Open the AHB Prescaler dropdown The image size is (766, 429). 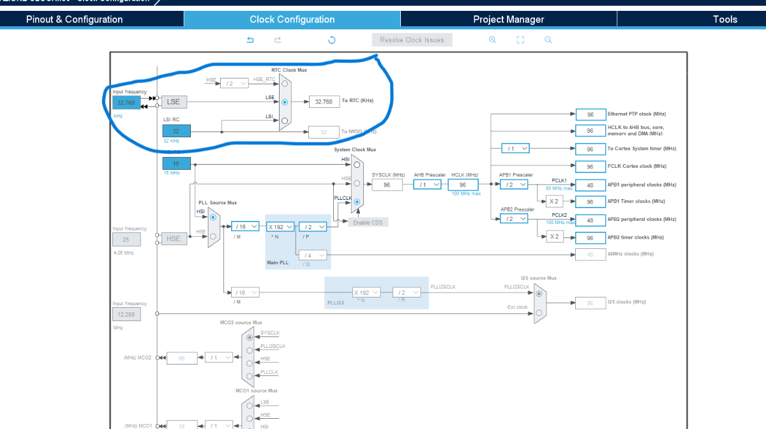point(428,184)
